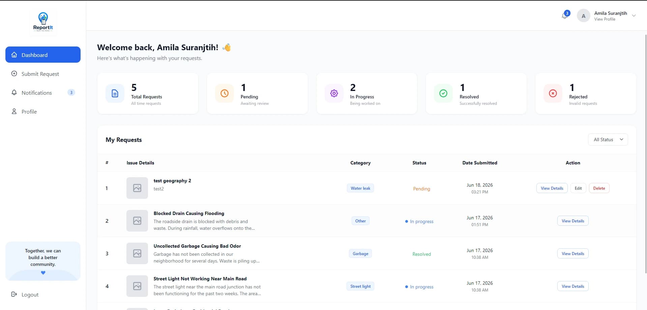Click the title 'test geography 2'
The width and height of the screenshot is (647, 310).
click(172, 181)
